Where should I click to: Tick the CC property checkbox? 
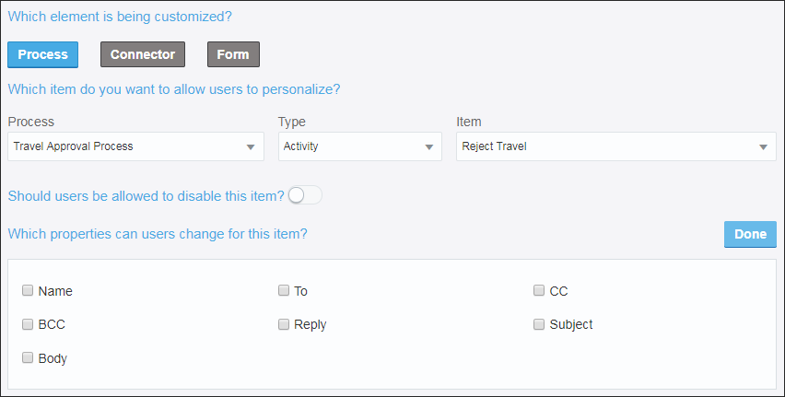coord(539,291)
